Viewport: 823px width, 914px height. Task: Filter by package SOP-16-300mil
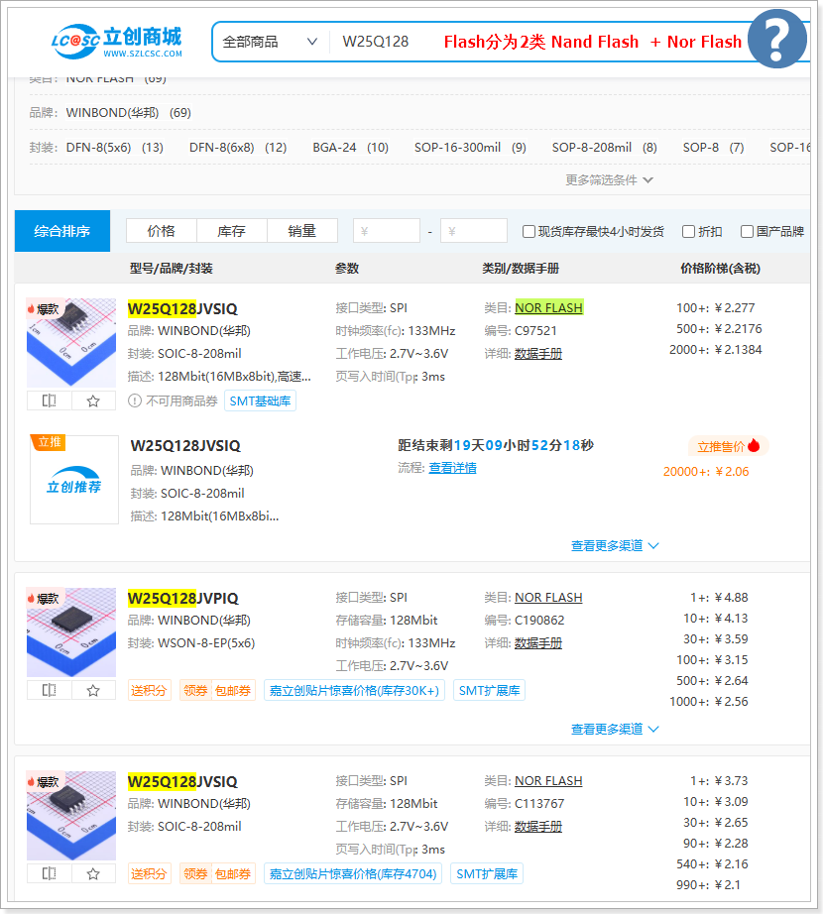470,148
